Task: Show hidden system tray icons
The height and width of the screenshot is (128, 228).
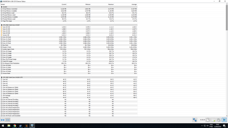Action: coord(202,126)
